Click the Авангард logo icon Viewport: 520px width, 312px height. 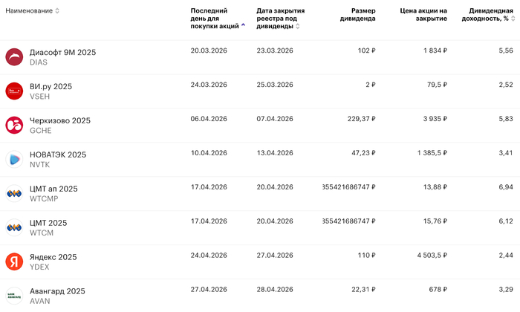(x=15, y=295)
